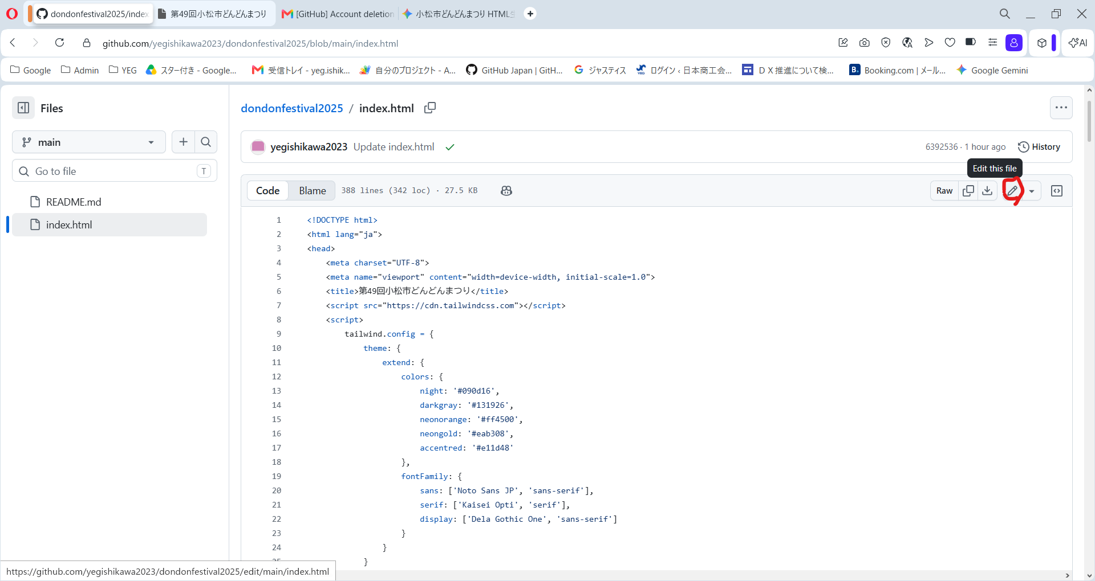Viewport: 1095px width, 581px height.
Task: Focus the Go to file search field
Action: (115, 171)
